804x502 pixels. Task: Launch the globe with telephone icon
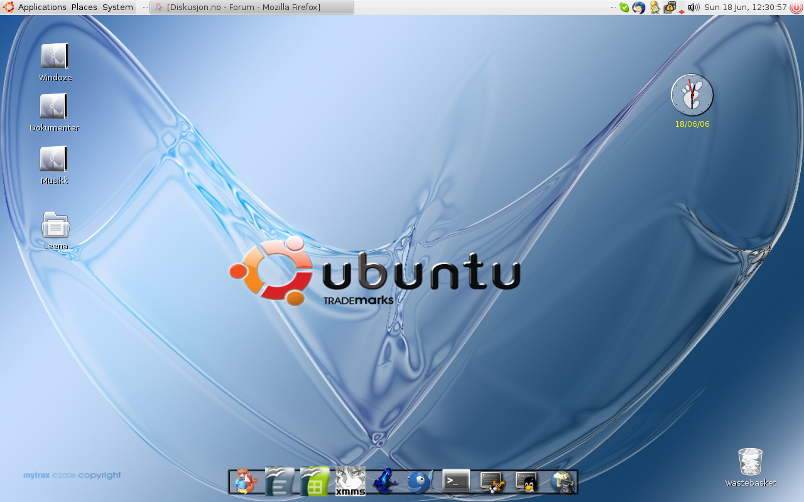click(x=563, y=481)
